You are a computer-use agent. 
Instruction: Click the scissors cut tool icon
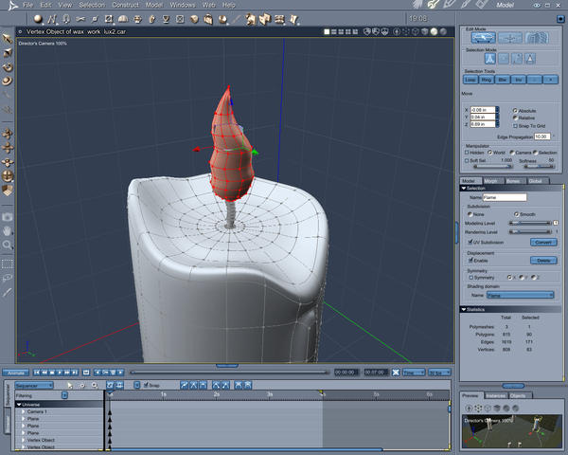[x=80, y=19]
